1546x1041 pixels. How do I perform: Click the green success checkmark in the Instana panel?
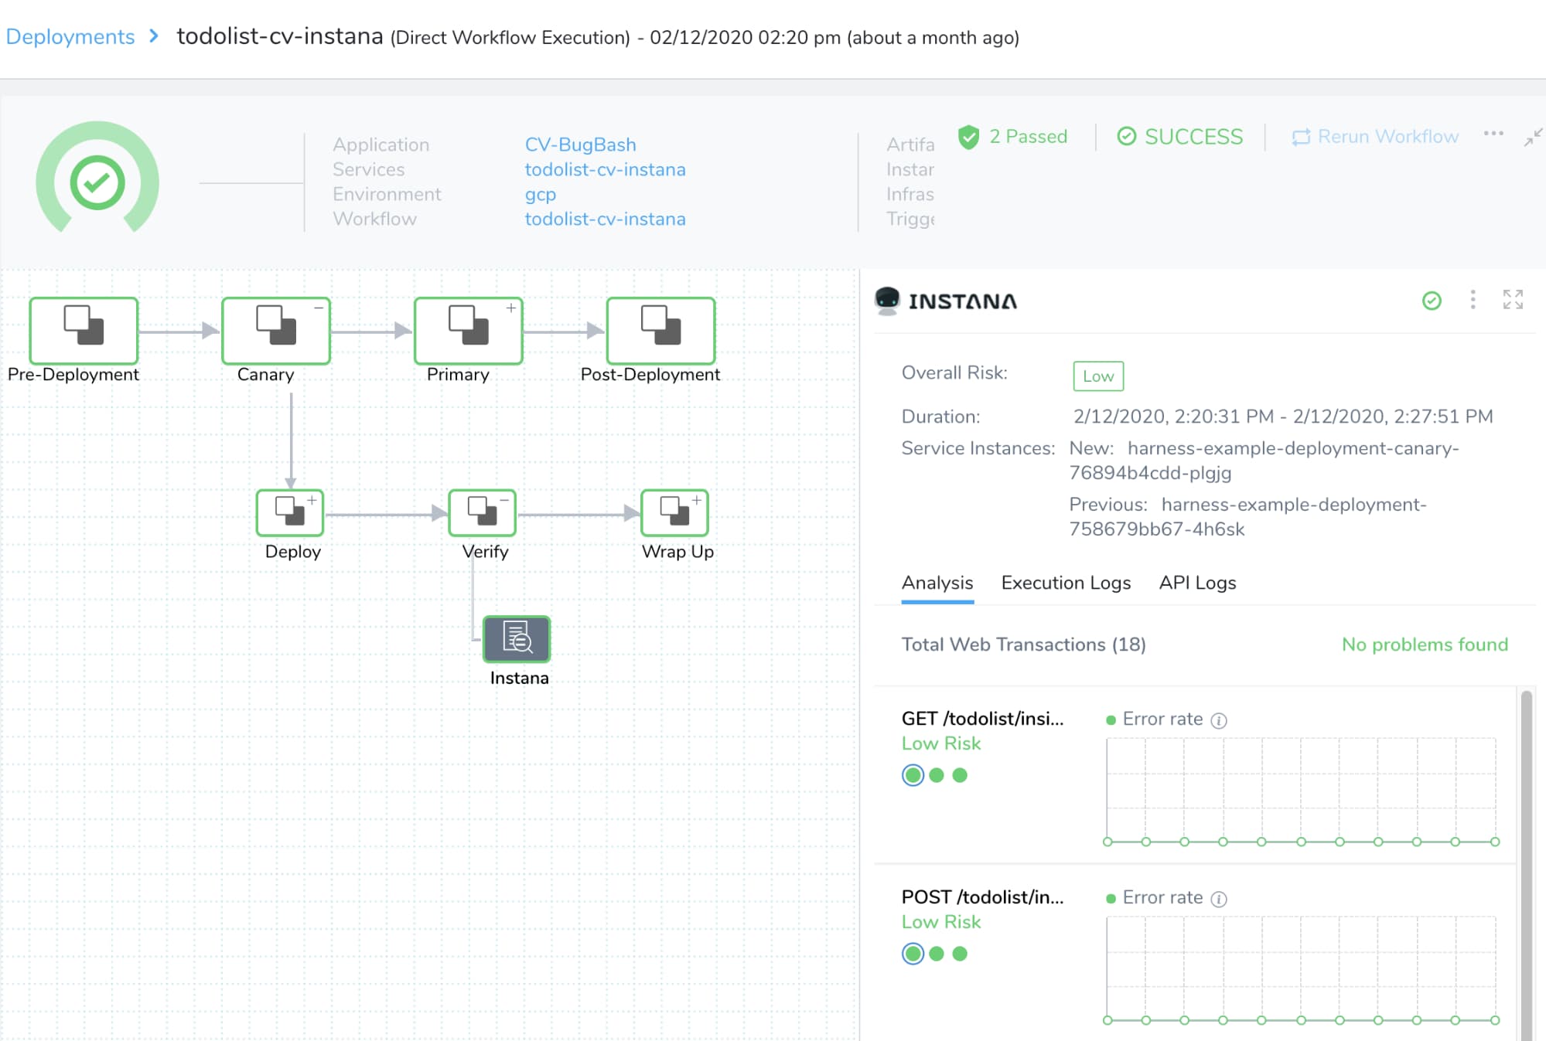[1432, 301]
